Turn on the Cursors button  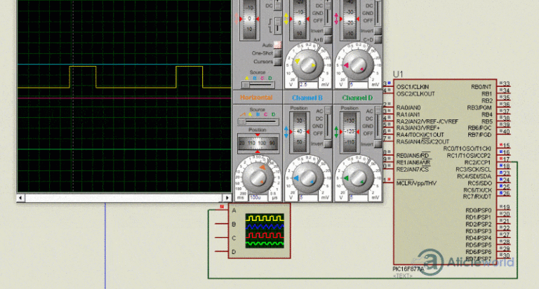(277, 62)
